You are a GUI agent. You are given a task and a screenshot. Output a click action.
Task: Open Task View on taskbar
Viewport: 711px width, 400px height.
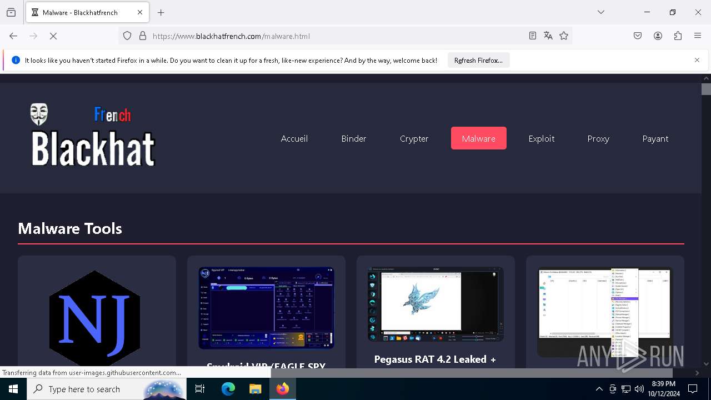[200, 389]
